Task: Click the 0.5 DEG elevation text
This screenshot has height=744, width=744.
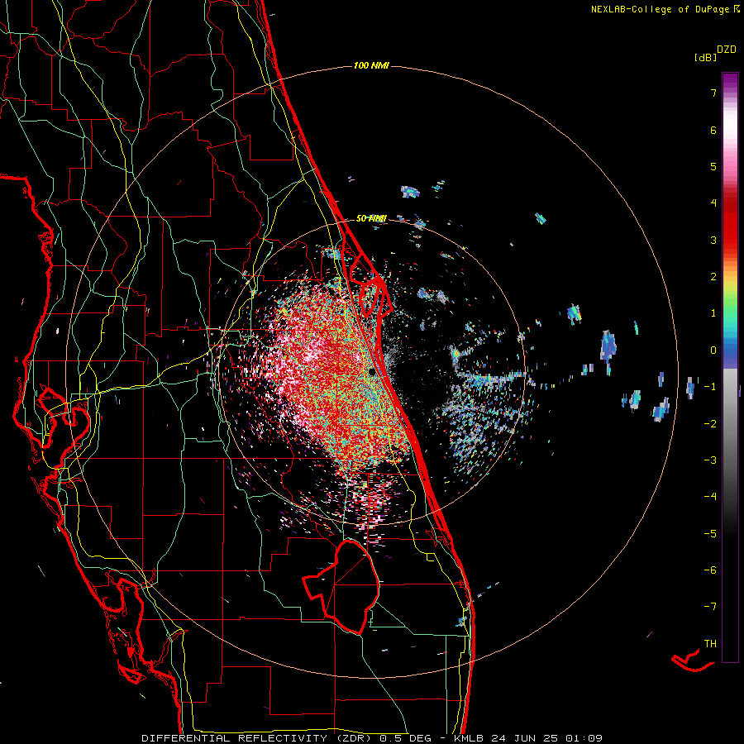Action: pos(406,738)
